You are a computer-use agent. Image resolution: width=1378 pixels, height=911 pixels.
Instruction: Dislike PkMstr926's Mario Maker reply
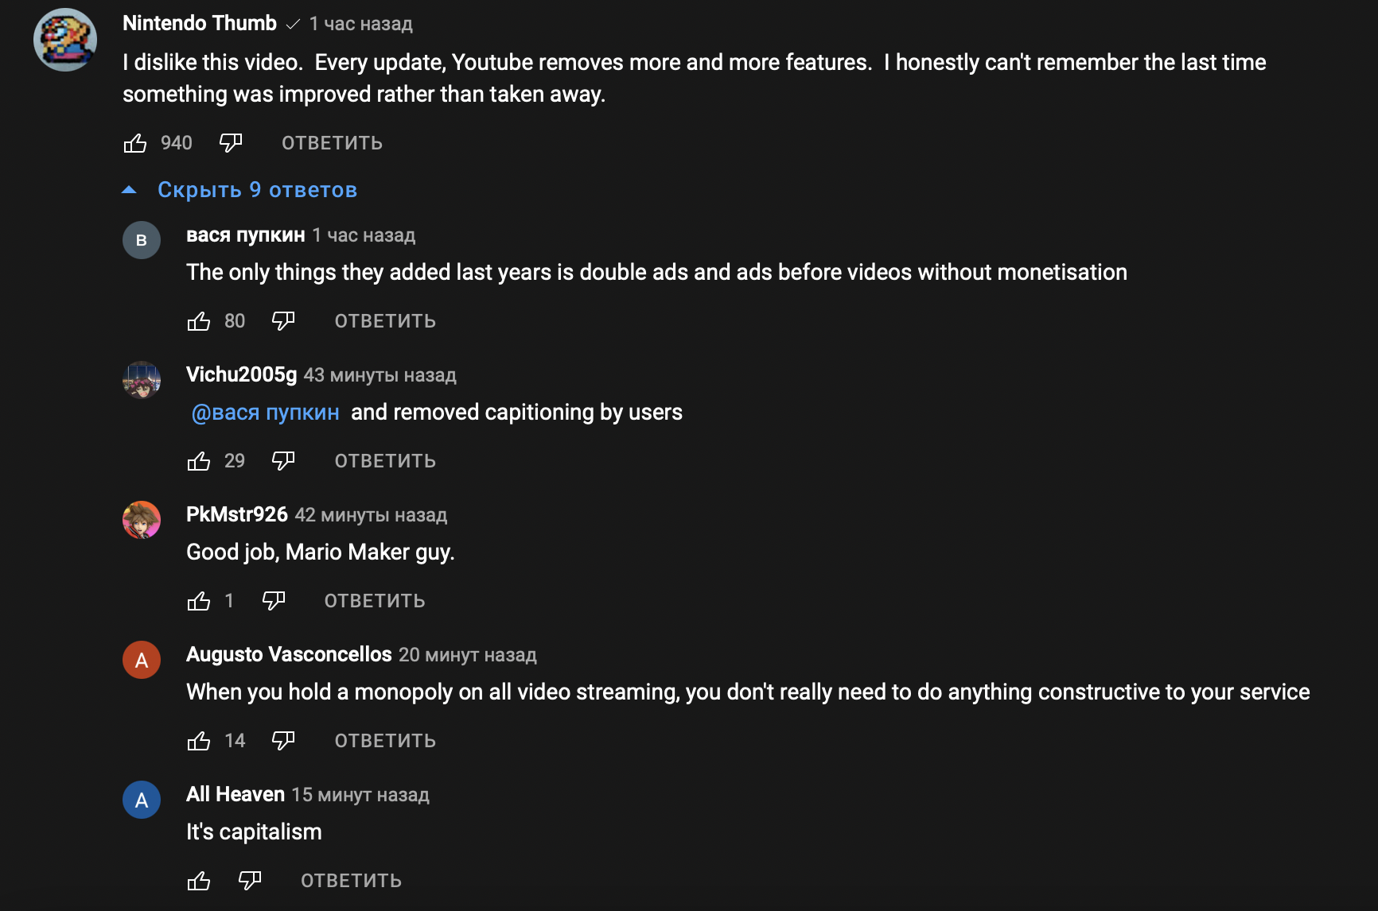pyautogui.click(x=274, y=601)
